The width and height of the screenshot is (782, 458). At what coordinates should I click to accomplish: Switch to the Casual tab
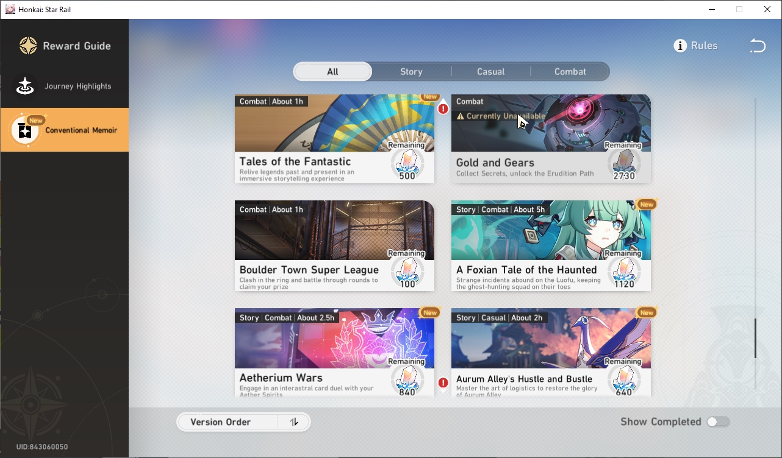pyautogui.click(x=491, y=72)
